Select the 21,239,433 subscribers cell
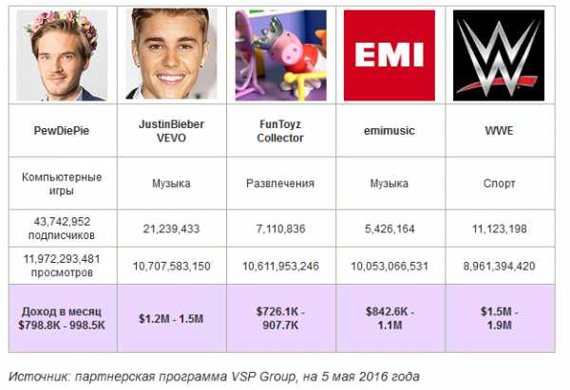The width and height of the screenshot is (570, 390). click(x=172, y=229)
